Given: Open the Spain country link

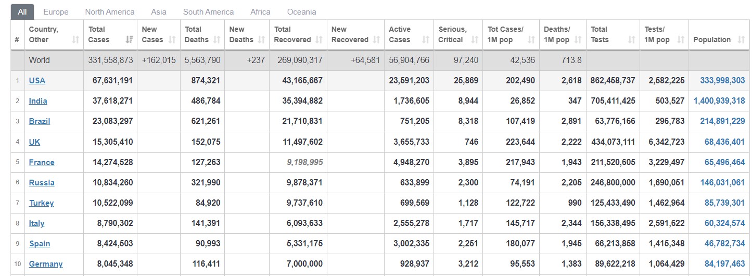Looking at the screenshot, I should point(40,244).
